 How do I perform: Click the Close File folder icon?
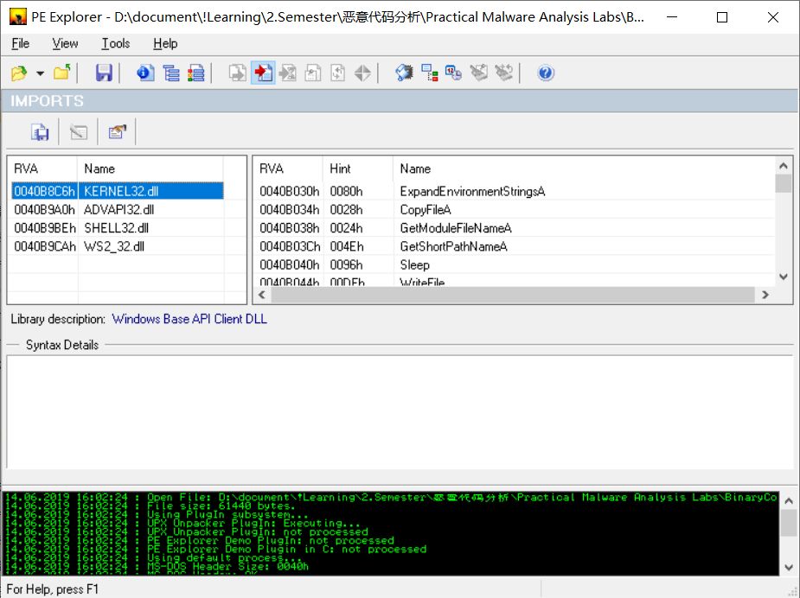tap(61, 73)
